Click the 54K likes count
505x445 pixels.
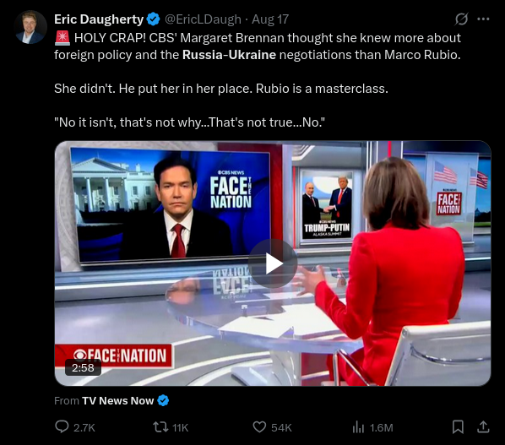coord(281,427)
